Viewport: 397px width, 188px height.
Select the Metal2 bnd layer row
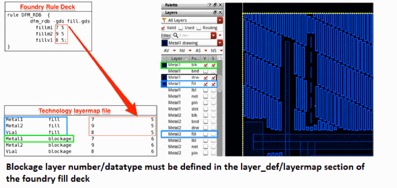[x=189, y=121]
